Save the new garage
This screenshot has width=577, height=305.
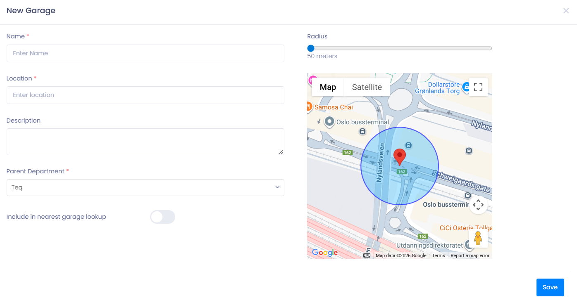[550, 287]
